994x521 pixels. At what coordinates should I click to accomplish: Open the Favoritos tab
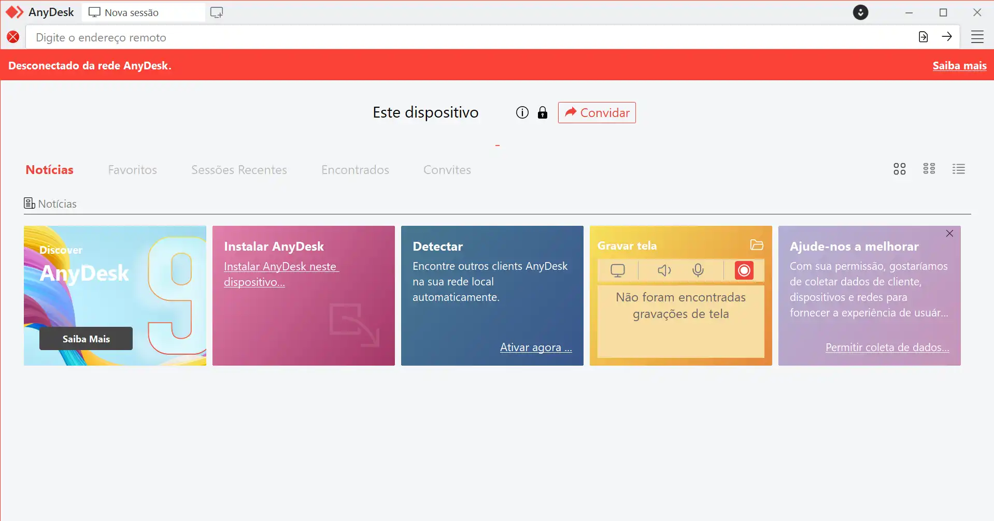point(133,170)
